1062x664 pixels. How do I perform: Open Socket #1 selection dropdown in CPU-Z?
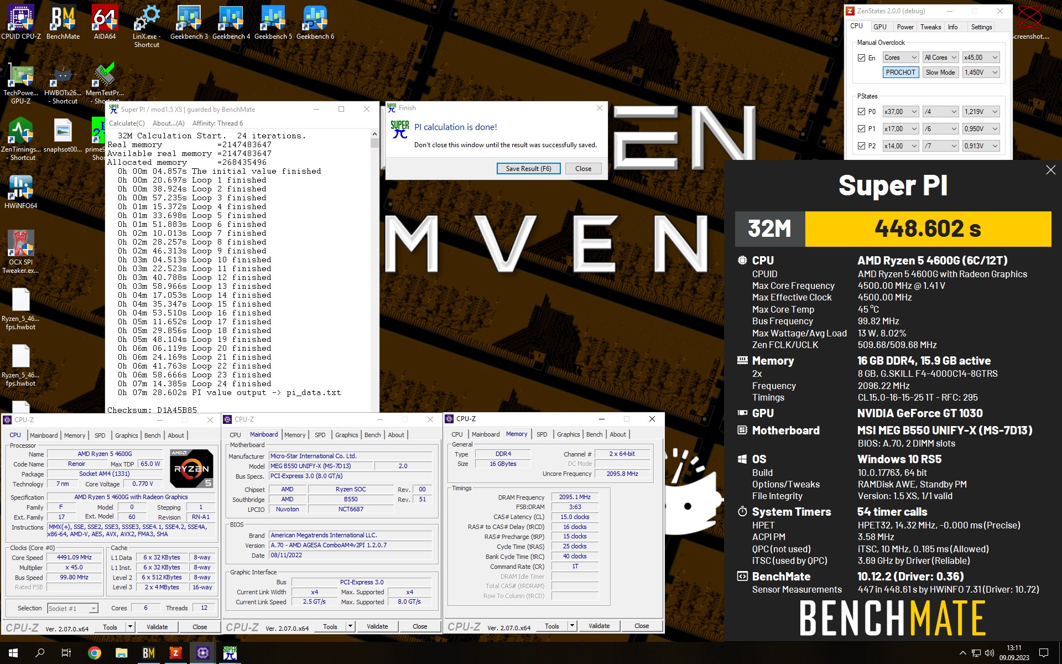coord(72,609)
